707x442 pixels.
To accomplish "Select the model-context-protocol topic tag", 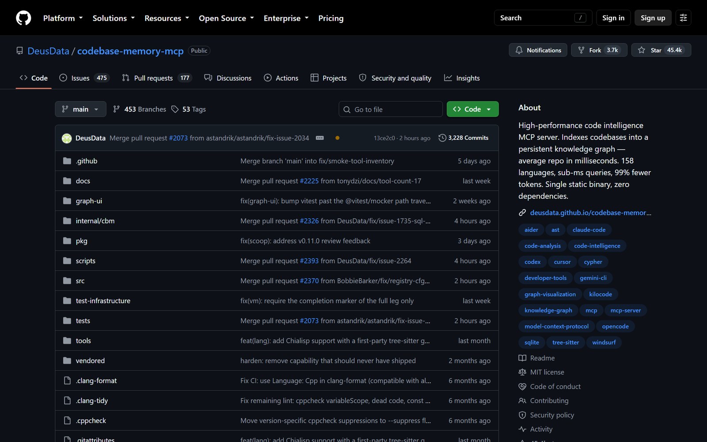I will [556, 326].
